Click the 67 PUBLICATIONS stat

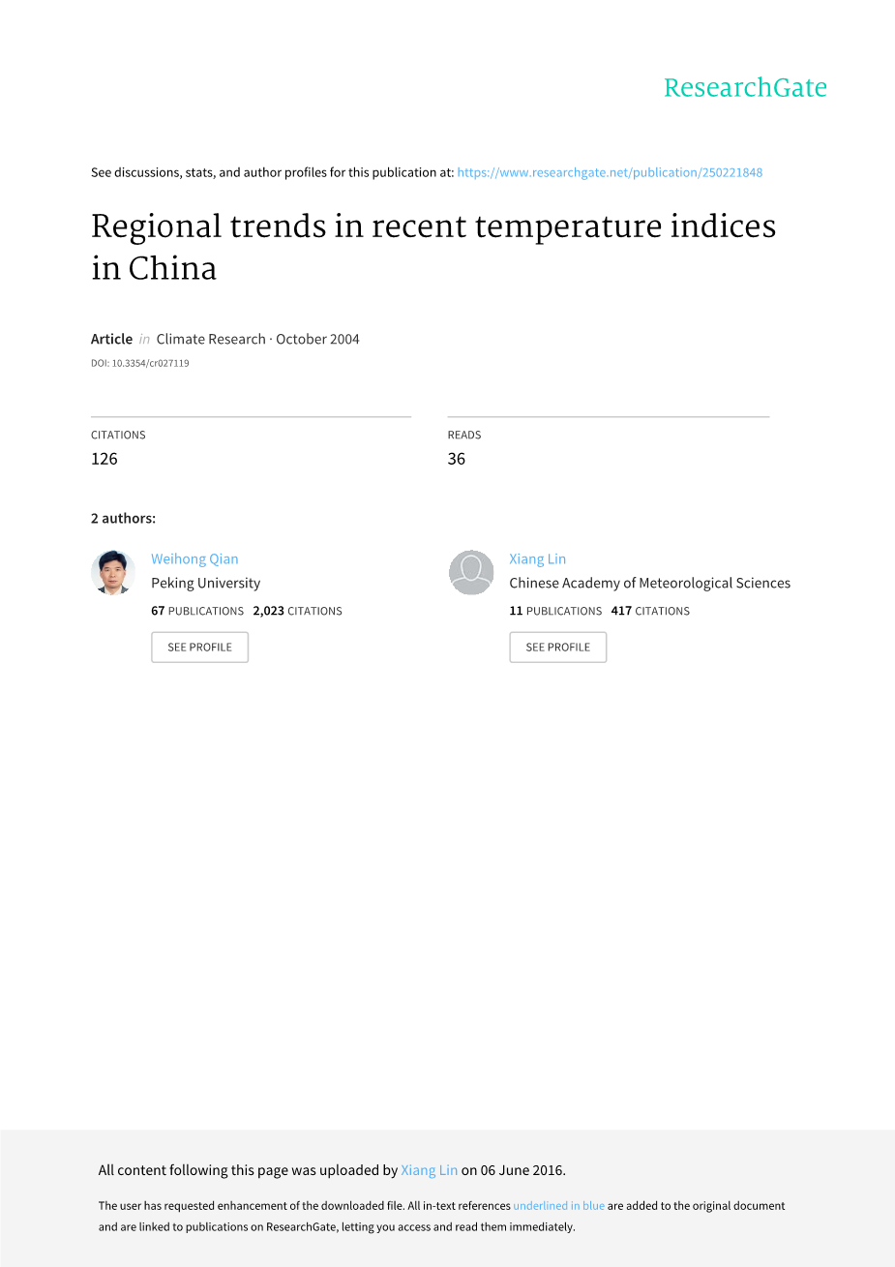197,611
